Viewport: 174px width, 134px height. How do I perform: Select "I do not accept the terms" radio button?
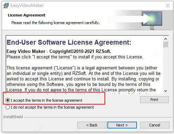pyautogui.click(x=8, y=107)
